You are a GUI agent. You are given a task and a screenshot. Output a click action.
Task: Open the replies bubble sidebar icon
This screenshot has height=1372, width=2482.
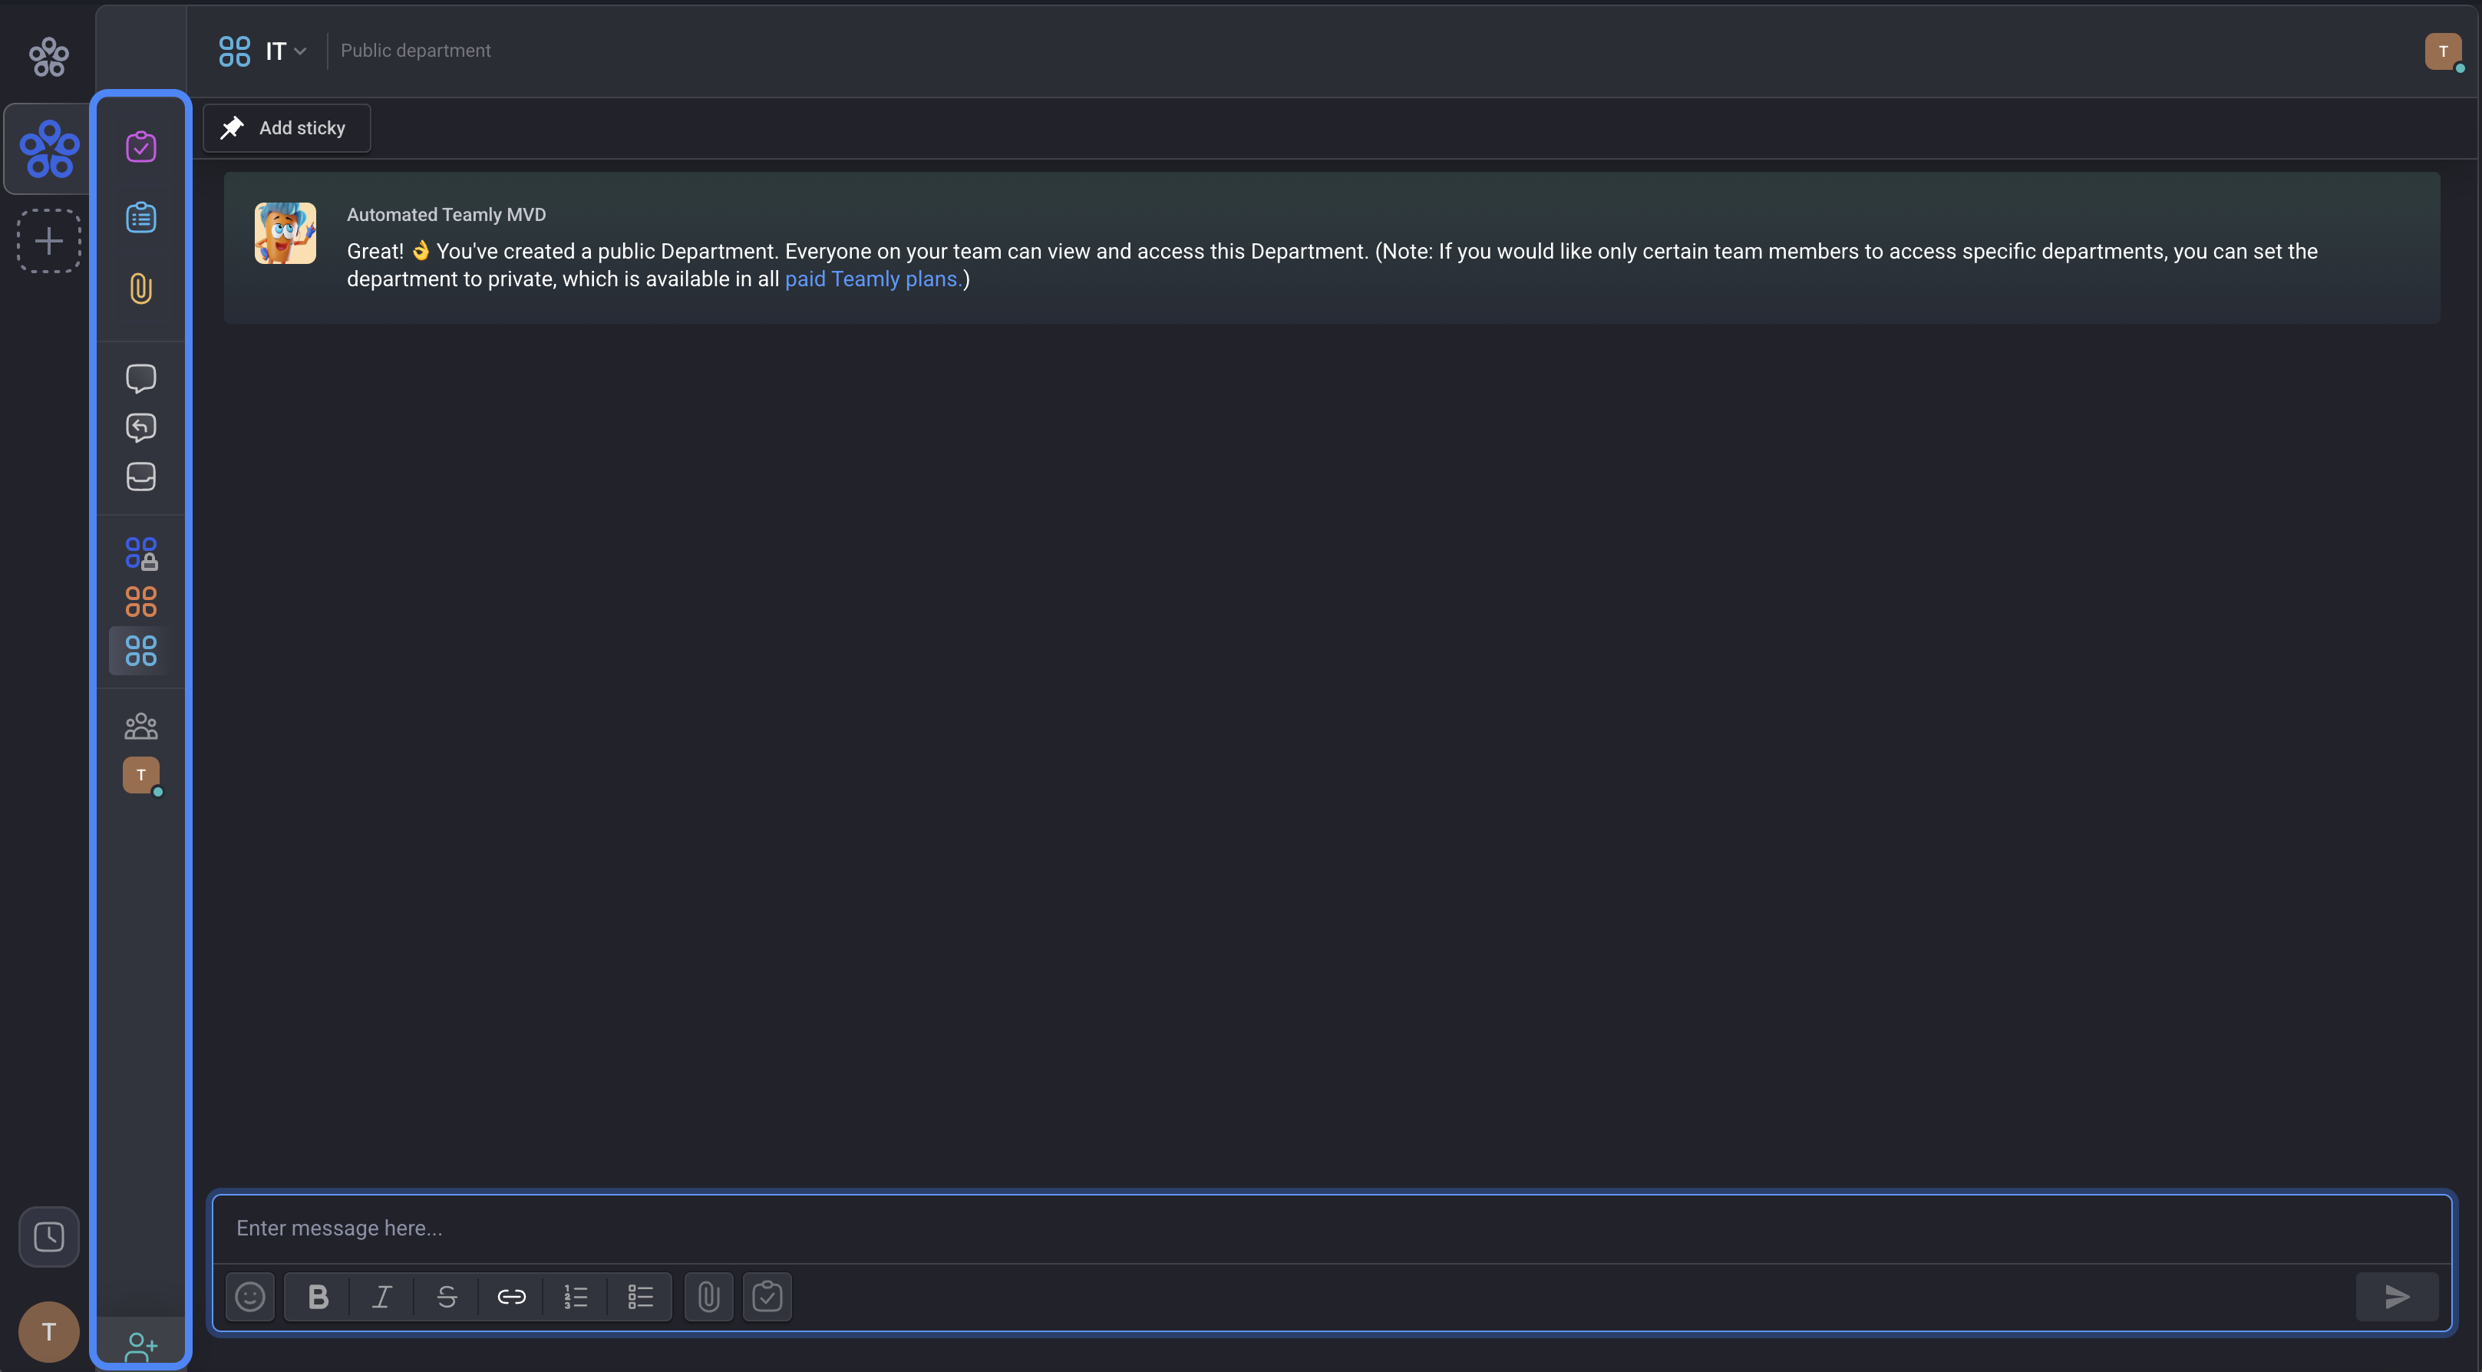[140, 427]
